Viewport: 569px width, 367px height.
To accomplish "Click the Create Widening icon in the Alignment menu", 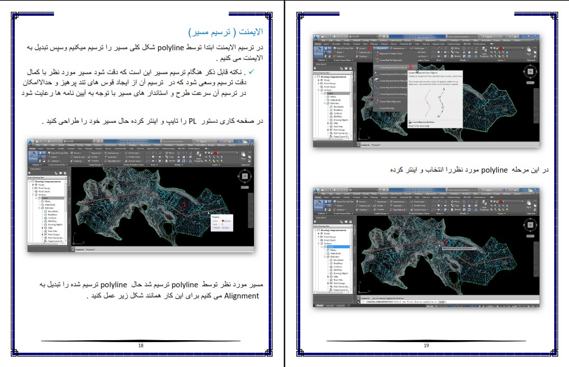I will coord(377,108).
